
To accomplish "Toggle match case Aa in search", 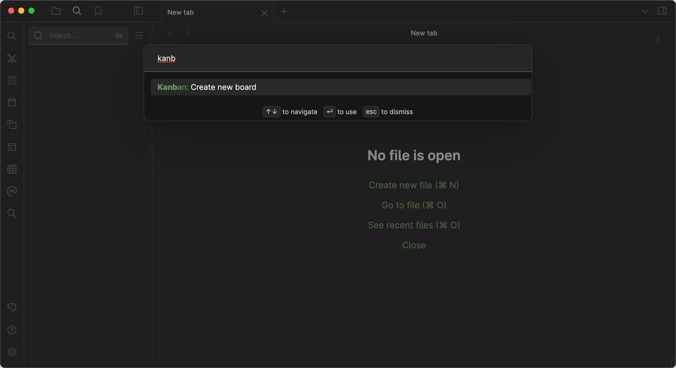I will pyautogui.click(x=119, y=36).
